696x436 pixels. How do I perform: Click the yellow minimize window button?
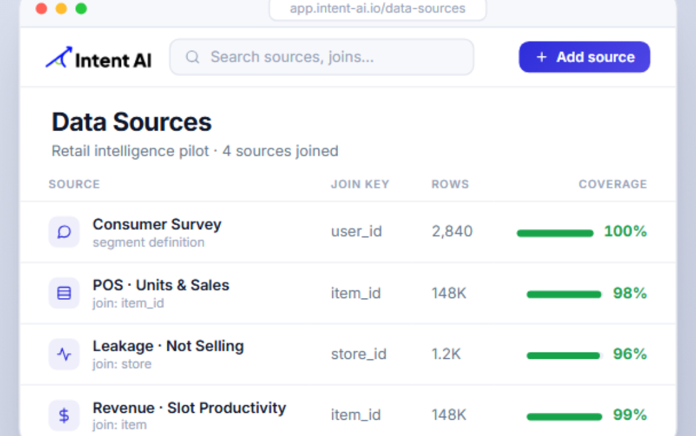[x=61, y=8]
